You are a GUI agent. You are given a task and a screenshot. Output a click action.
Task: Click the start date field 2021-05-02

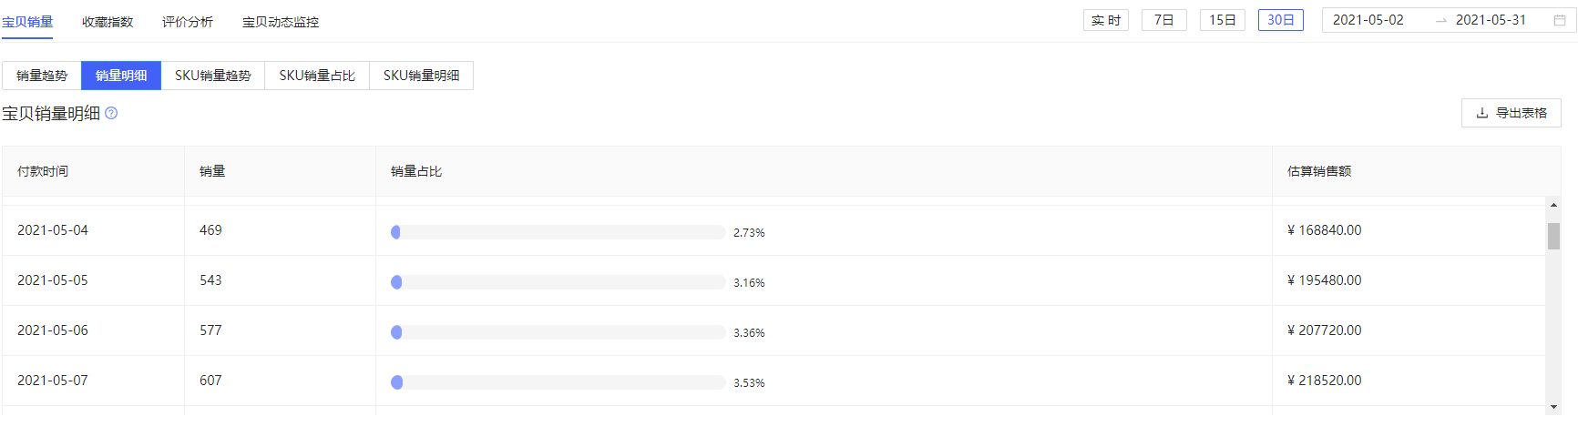pyautogui.click(x=1368, y=20)
